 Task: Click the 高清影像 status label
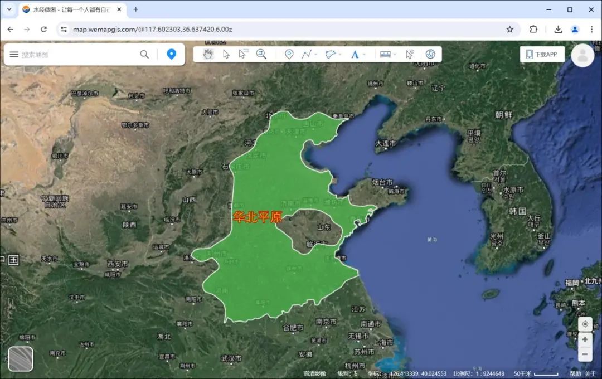[314, 373]
